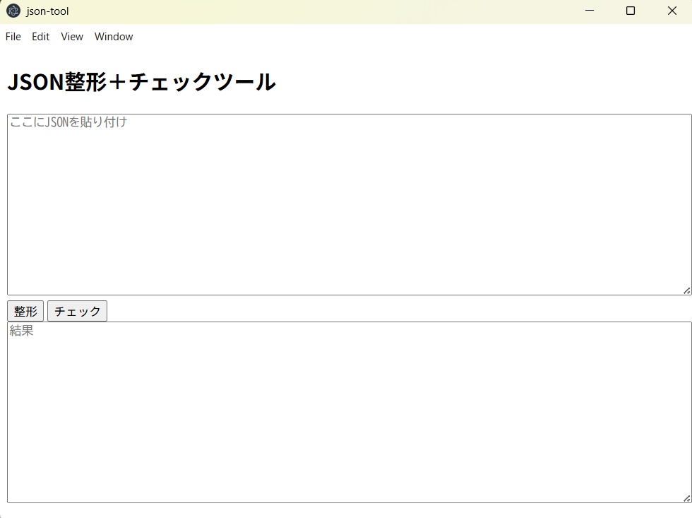This screenshot has width=692, height=518.
Task: Minimize the json-tool window
Action: click(590, 11)
